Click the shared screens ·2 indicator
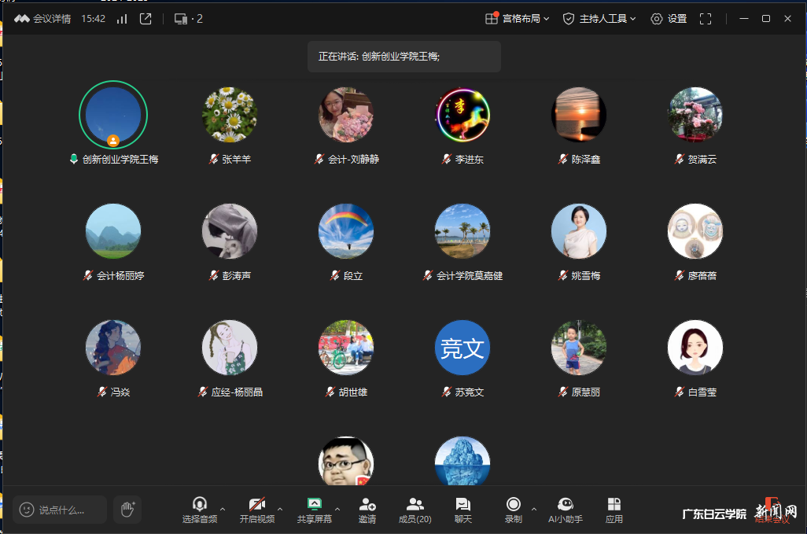This screenshot has height=534, width=807. [190, 17]
